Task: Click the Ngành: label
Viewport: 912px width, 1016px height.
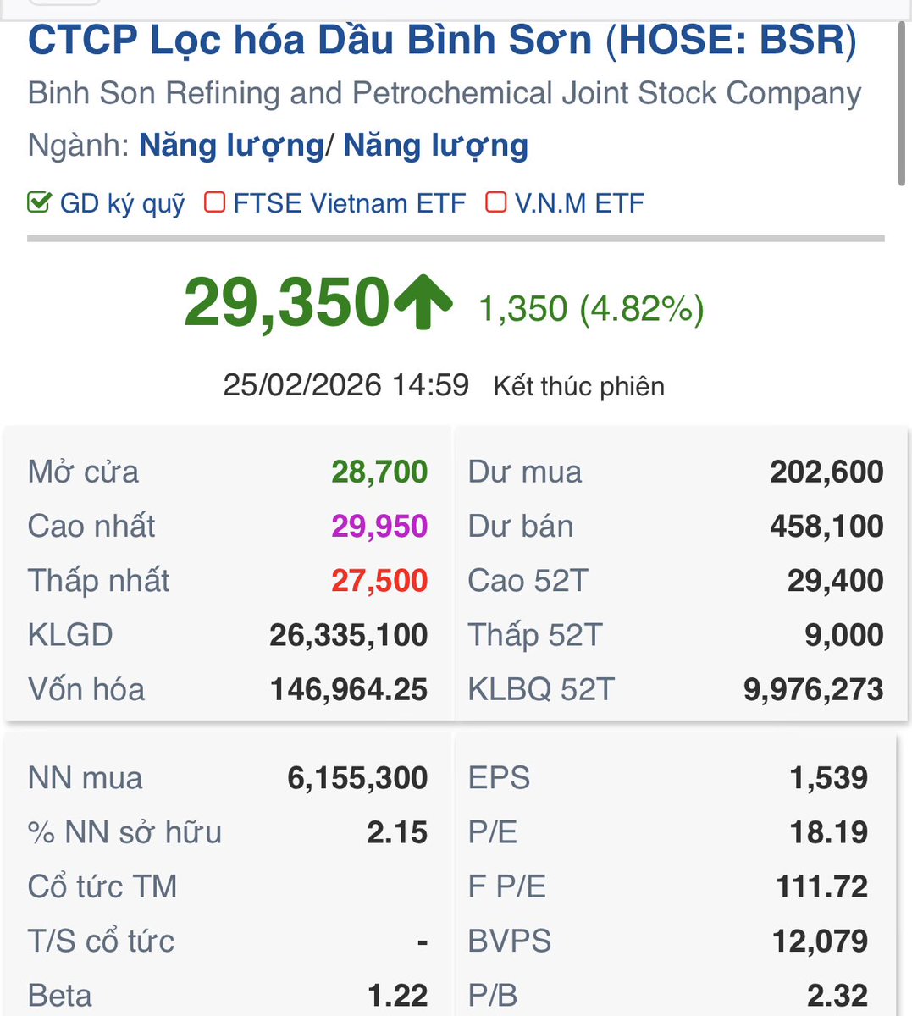Action: coord(79,146)
